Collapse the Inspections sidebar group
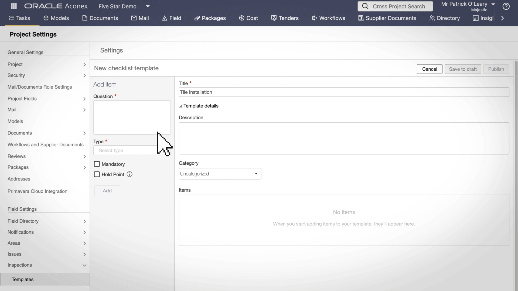This screenshot has width=518, height=291. pos(84,265)
